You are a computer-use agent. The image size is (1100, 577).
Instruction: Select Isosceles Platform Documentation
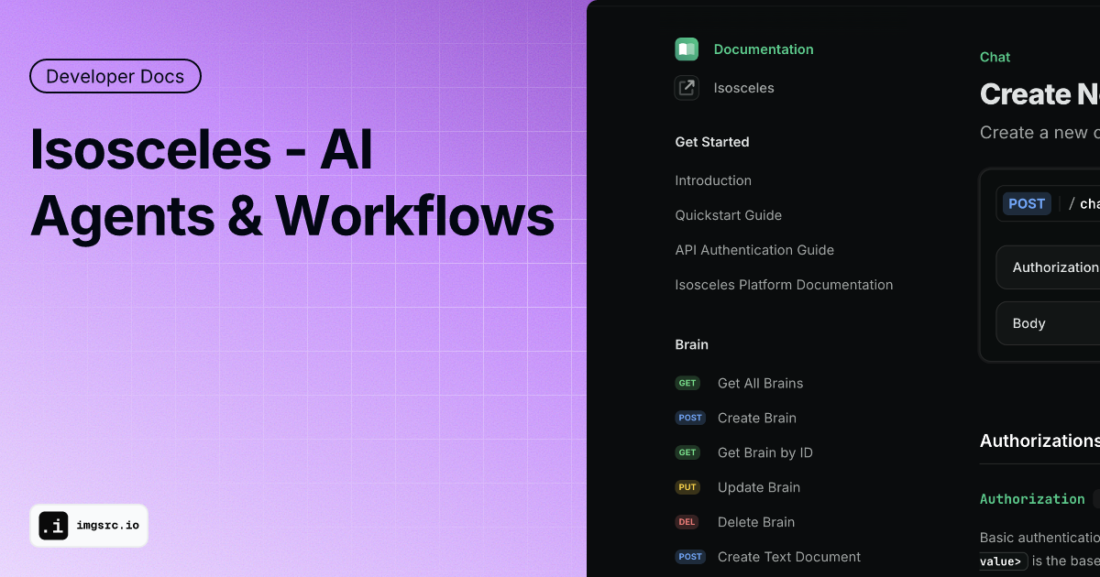click(784, 285)
